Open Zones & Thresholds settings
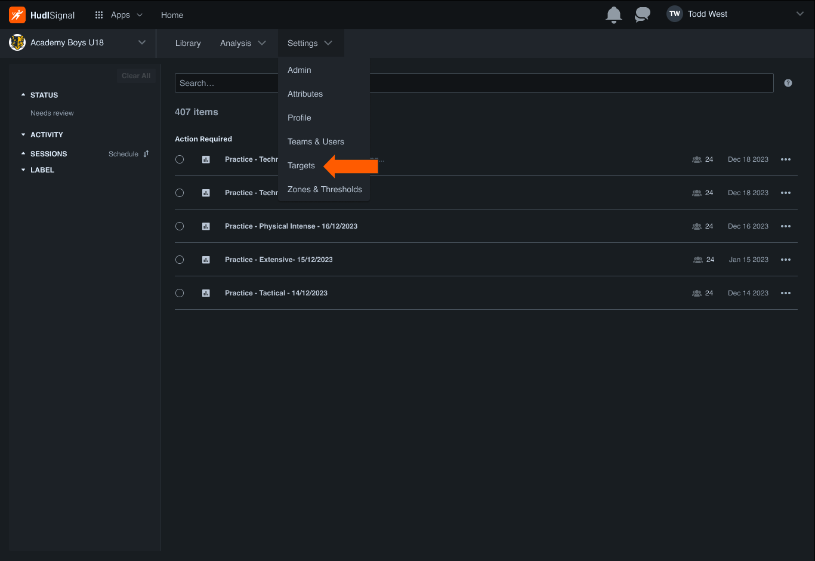 325,189
